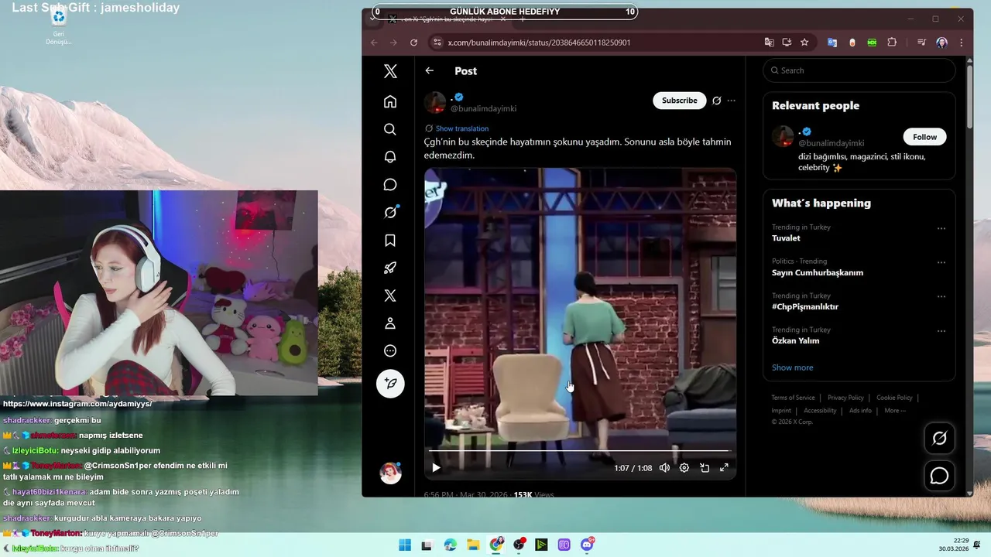
Task: Mute the video volume
Action: click(x=664, y=467)
